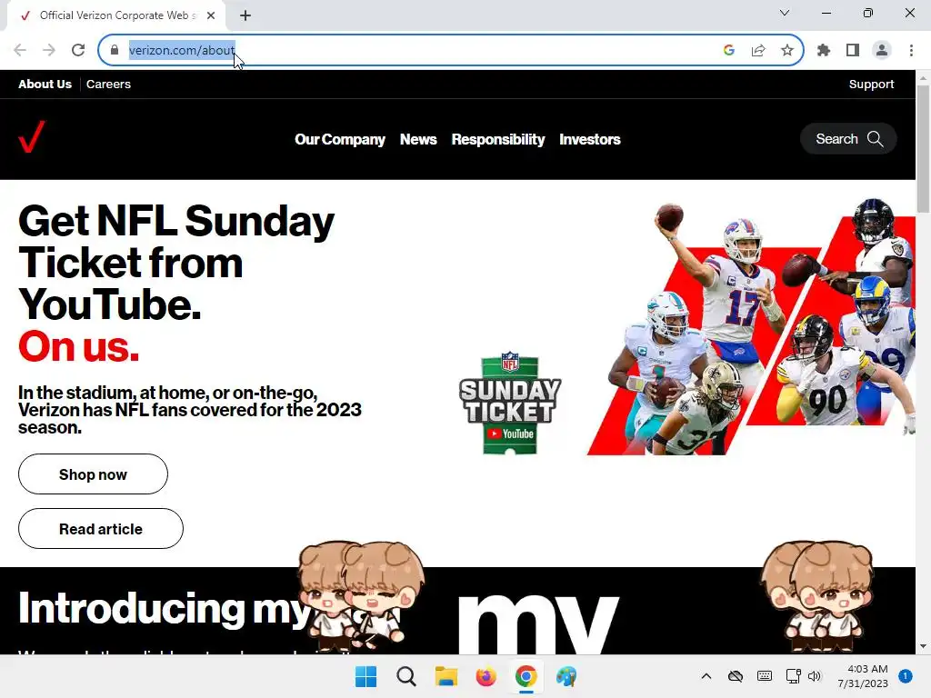Viewport: 931px width, 698px height.
Task: Click the red "On us." text
Action: [78, 346]
